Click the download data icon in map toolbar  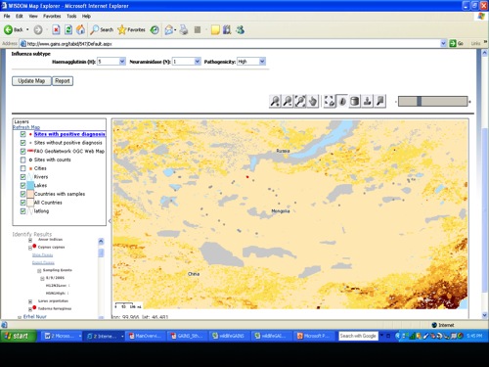[x=368, y=101]
